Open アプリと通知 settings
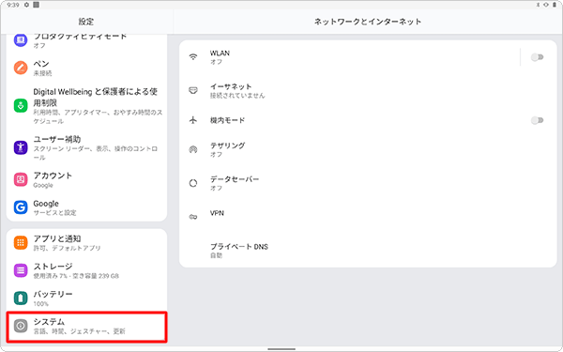The height and width of the screenshot is (352, 563). [86, 243]
